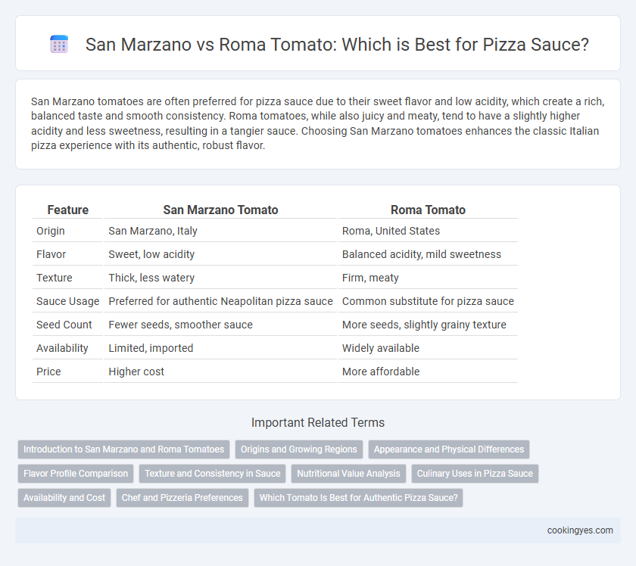This screenshot has height=566, width=636.
Task: Select cell 'Higher cost'
Action: coord(220,372)
